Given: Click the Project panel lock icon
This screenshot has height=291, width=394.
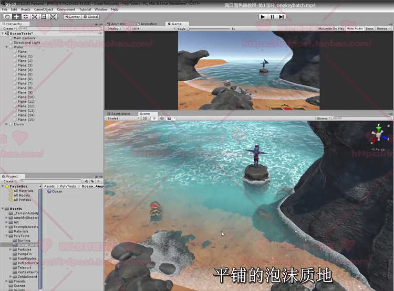Looking at the screenshot, I should tap(96, 177).
